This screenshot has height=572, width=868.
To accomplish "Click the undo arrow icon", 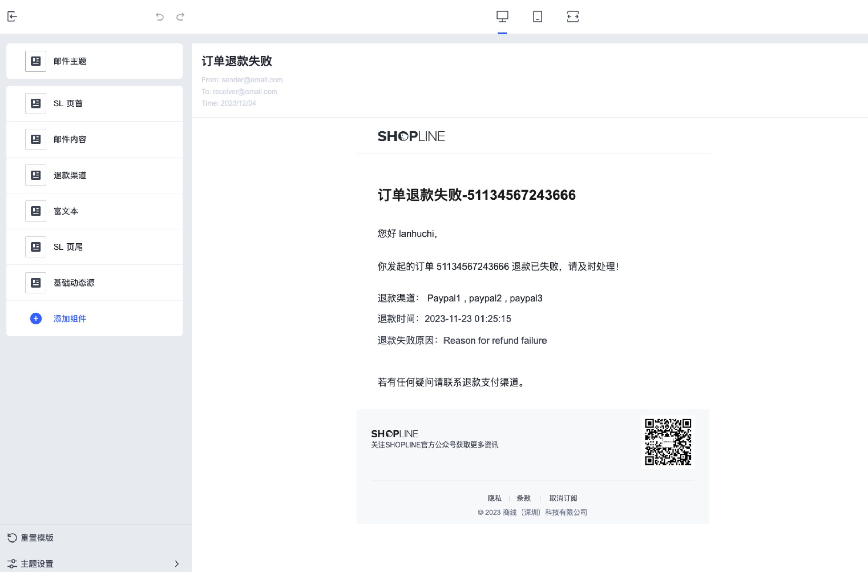I will 160,16.
